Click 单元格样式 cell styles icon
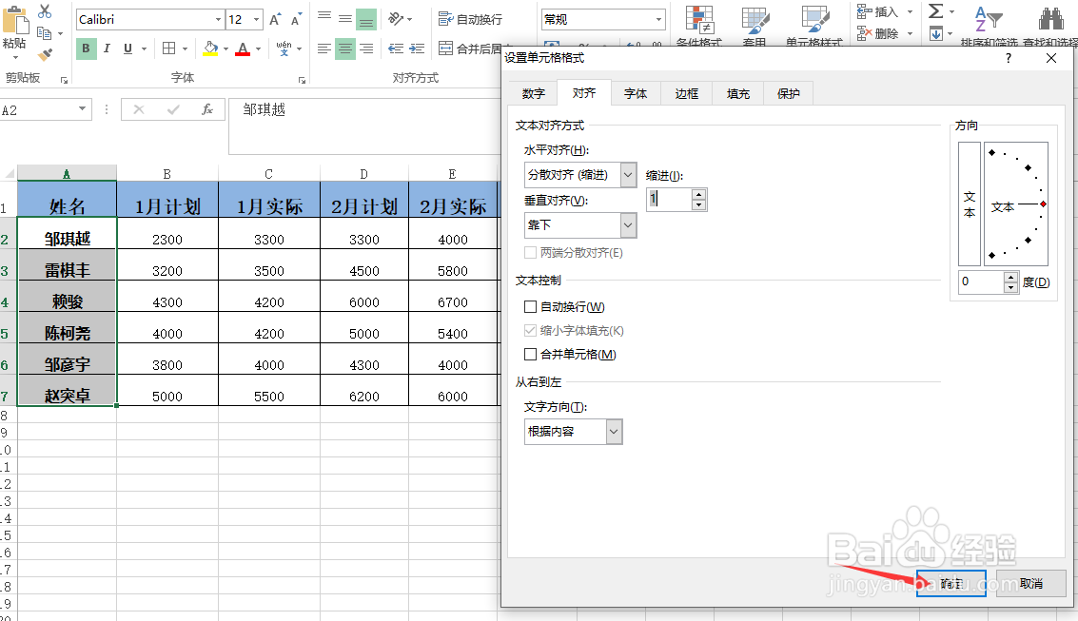The height and width of the screenshot is (621, 1078). pyautogui.click(x=815, y=19)
